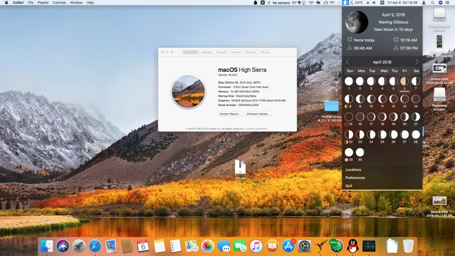The height and width of the screenshot is (256, 455).
Task: Open Trash in the Dock
Action: [408, 246]
